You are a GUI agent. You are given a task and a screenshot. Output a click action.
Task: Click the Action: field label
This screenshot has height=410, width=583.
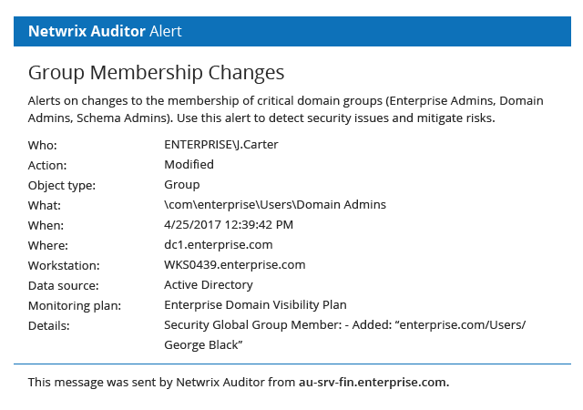coord(48,166)
